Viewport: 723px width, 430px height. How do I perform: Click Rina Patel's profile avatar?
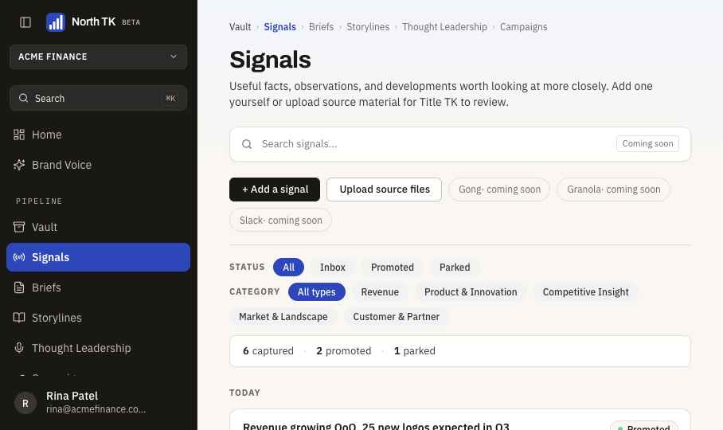tap(25, 403)
